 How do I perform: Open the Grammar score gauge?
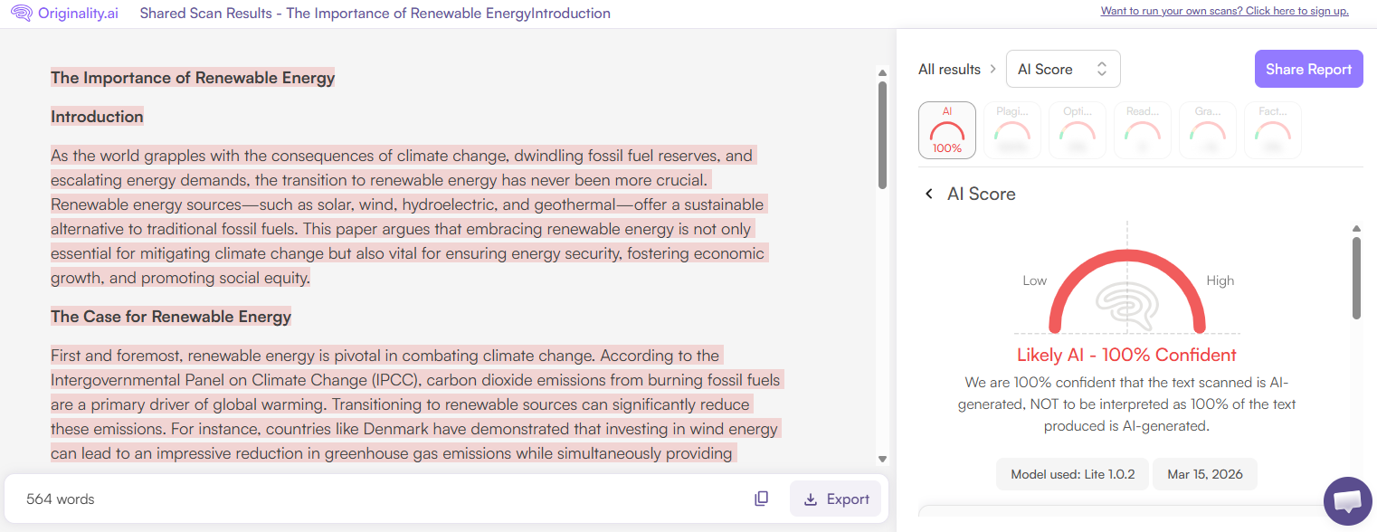point(1207,129)
